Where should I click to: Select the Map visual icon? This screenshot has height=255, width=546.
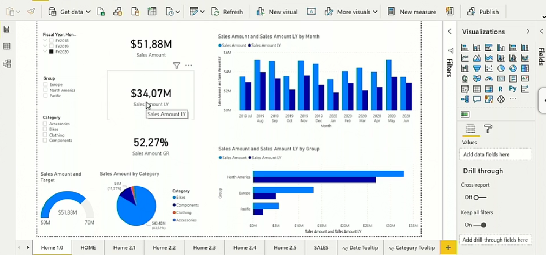(x=465, y=79)
